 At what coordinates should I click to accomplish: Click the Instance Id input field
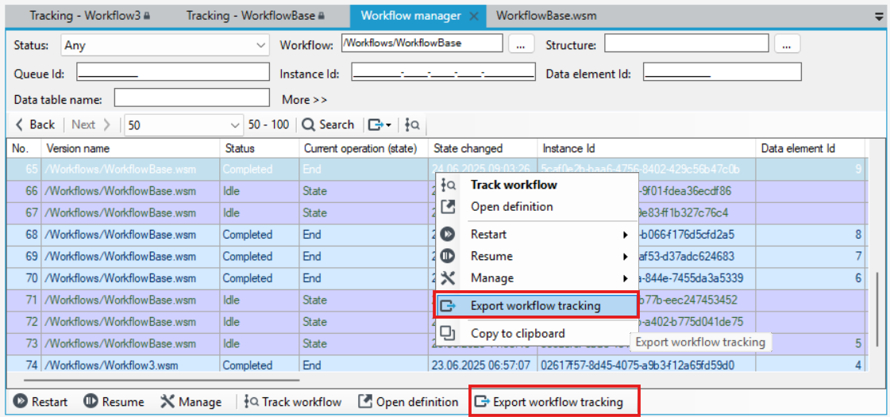click(443, 72)
